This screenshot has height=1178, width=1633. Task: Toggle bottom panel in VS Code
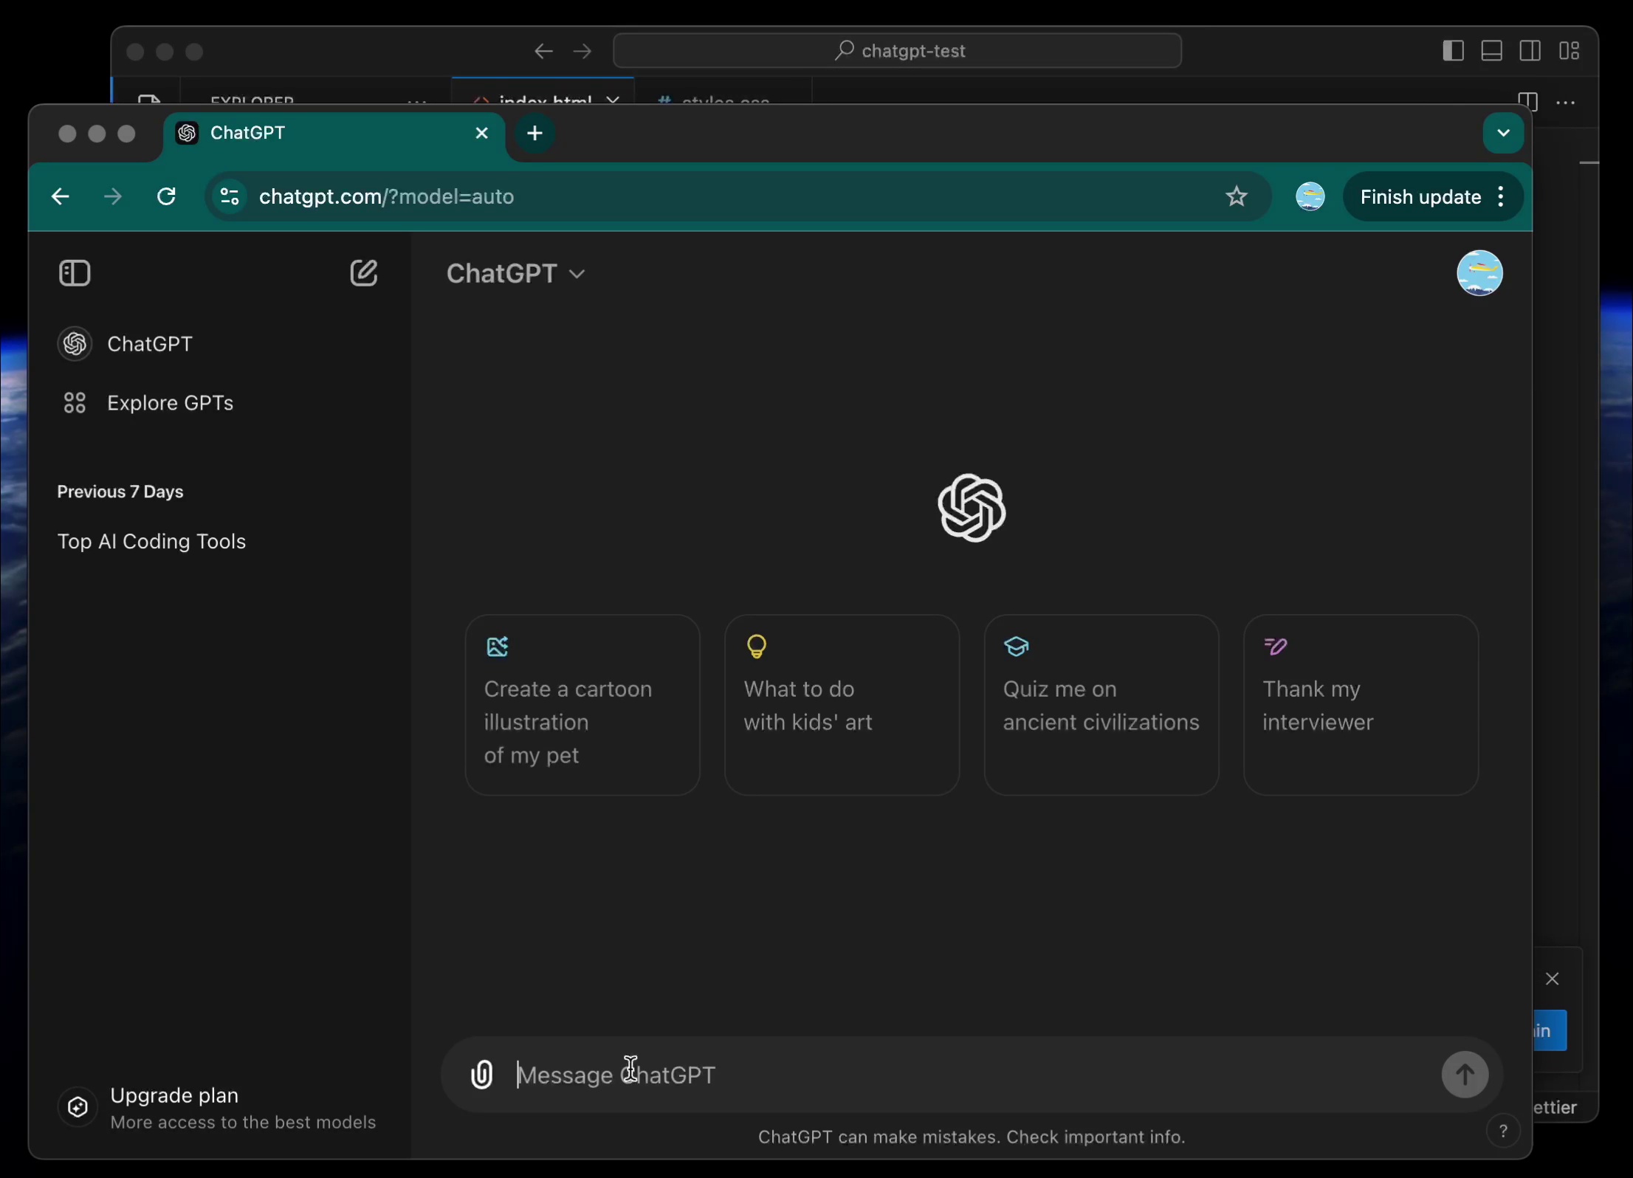[1491, 50]
